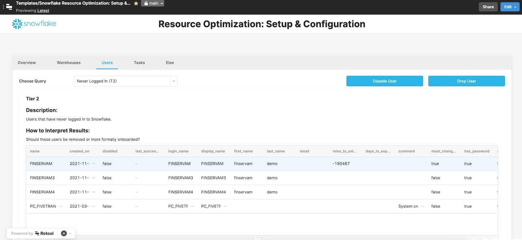Open the Latest preview link
Screen dimensions: 522x240
point(43,10)
